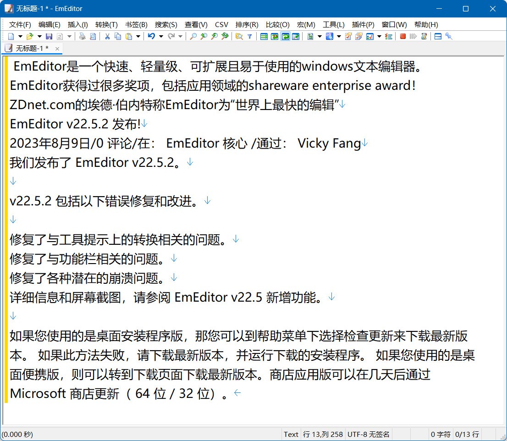Open the 帮助(H) menu
Viewport: 507px width, 441px height.
click(x=426, y=25)
